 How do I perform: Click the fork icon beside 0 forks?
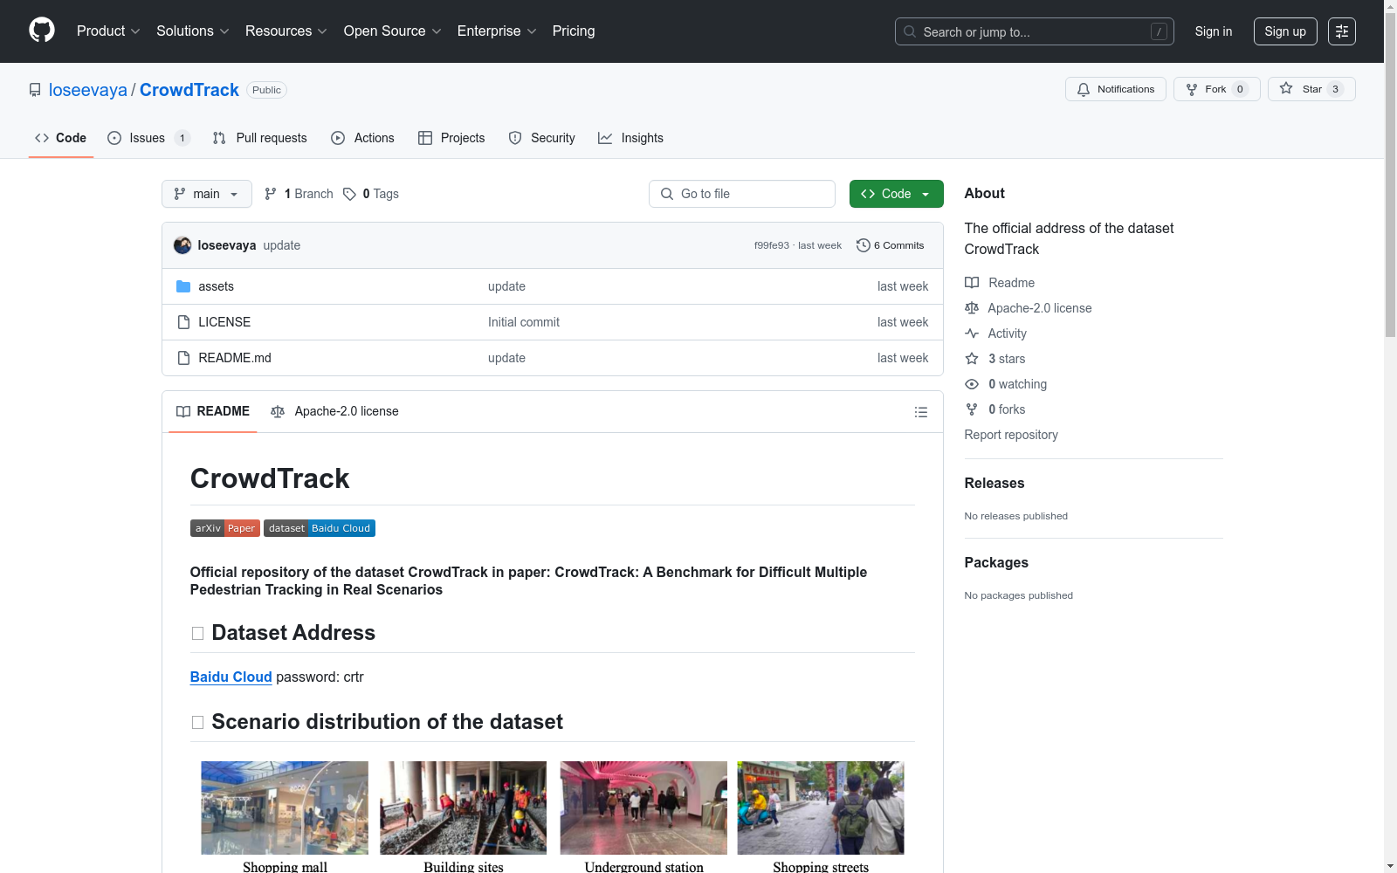tap(972, 409)
